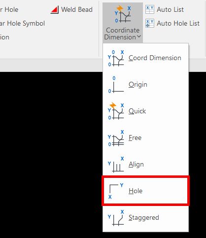206x238 pixels.
Task: Click the Coord Dimension menu icon
Action: pyautogui.click(x=116, y=58)
